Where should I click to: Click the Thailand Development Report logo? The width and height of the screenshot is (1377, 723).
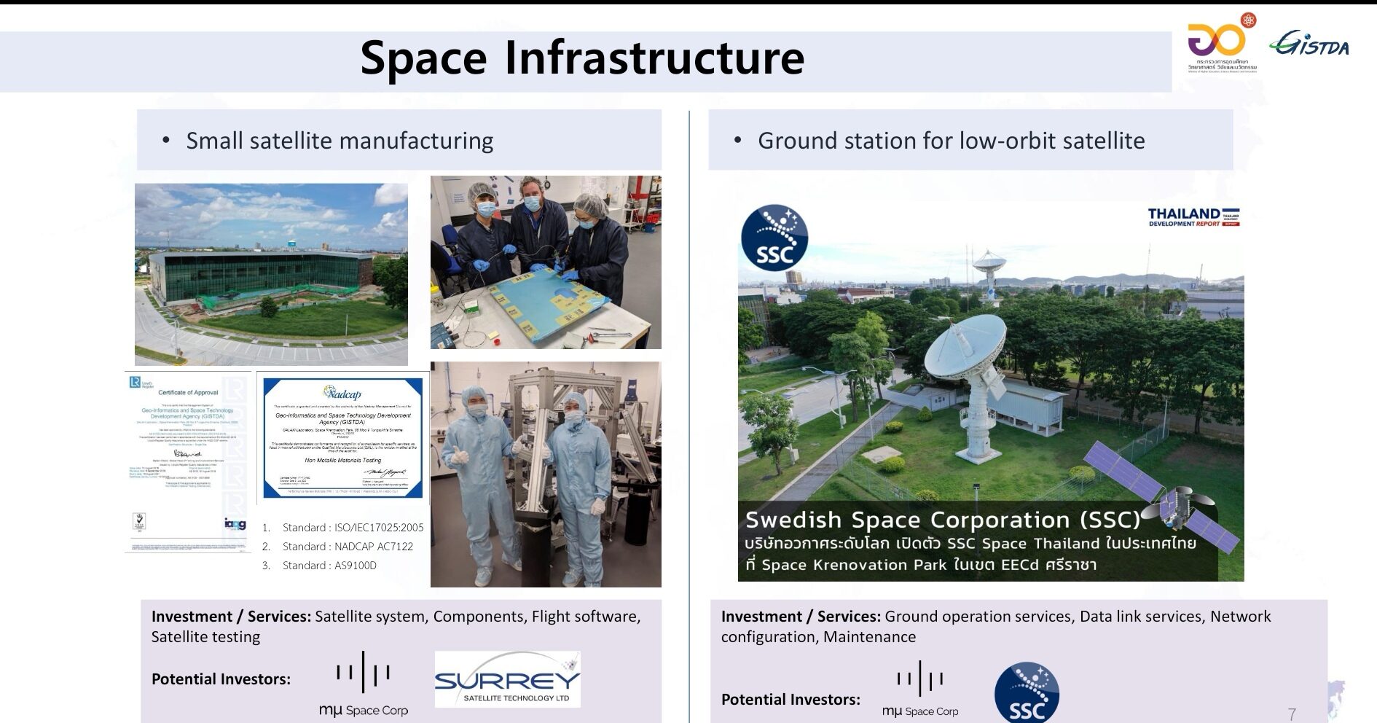coord(1193,217)
